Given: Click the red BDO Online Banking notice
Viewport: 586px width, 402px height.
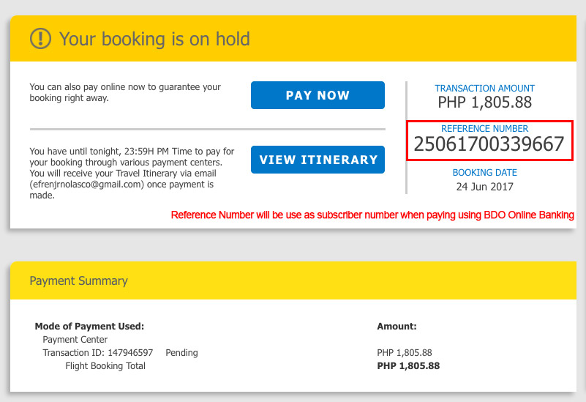Looking at the screenshot, I should coord(372,215).
